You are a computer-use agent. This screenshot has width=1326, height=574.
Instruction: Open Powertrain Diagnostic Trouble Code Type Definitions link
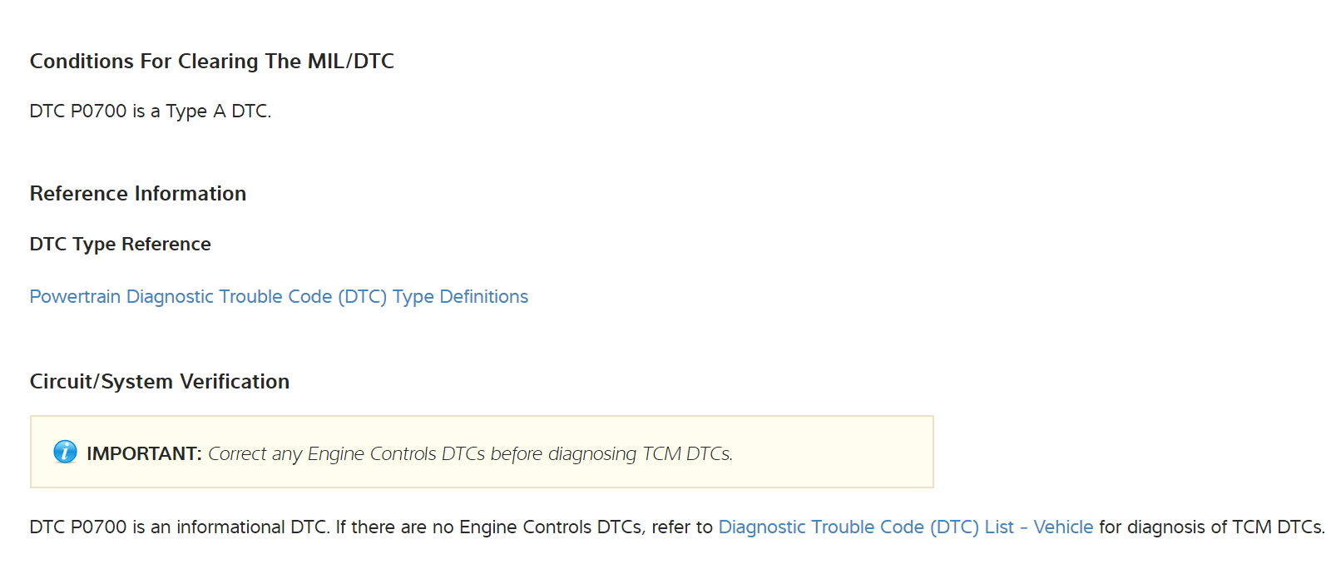point(279,297)
